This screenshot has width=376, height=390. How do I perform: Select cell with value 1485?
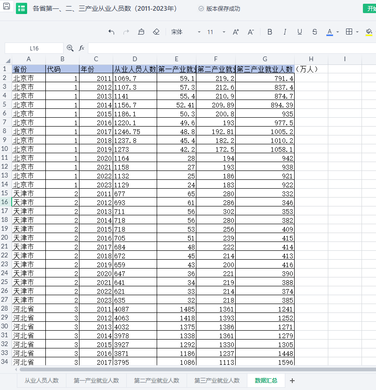[x=177, y=309]
